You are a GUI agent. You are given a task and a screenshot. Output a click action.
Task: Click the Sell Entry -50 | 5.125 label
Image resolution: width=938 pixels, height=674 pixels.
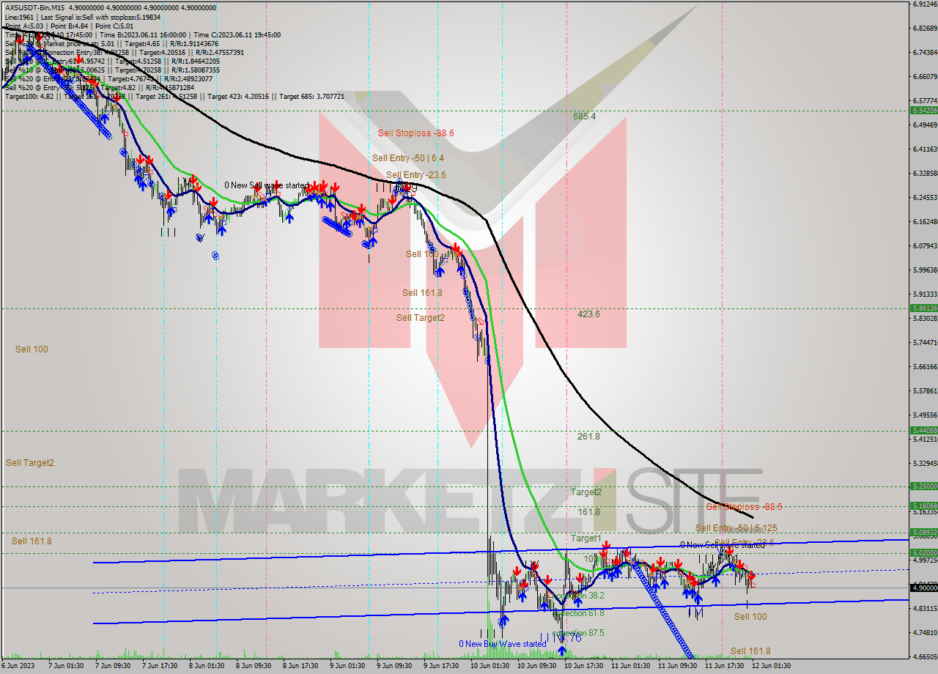[736, 528]
